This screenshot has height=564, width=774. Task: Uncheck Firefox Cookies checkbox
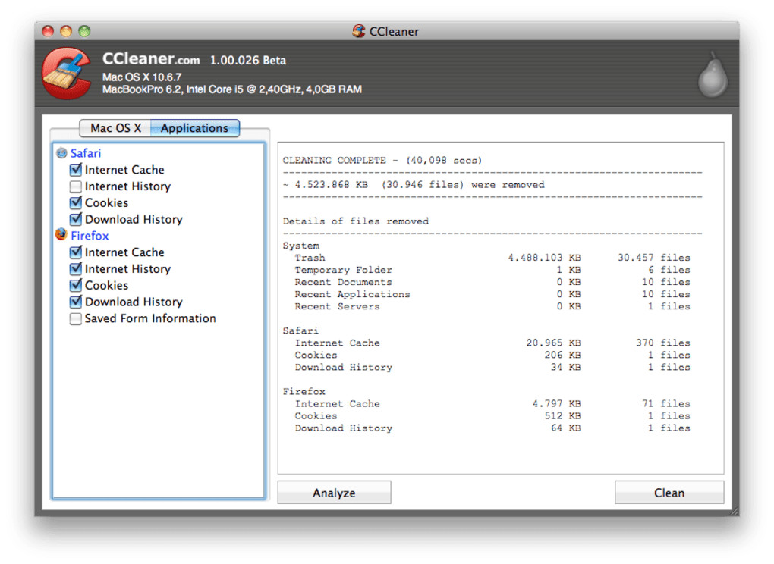pyautogui.click(x=76, y=285)
